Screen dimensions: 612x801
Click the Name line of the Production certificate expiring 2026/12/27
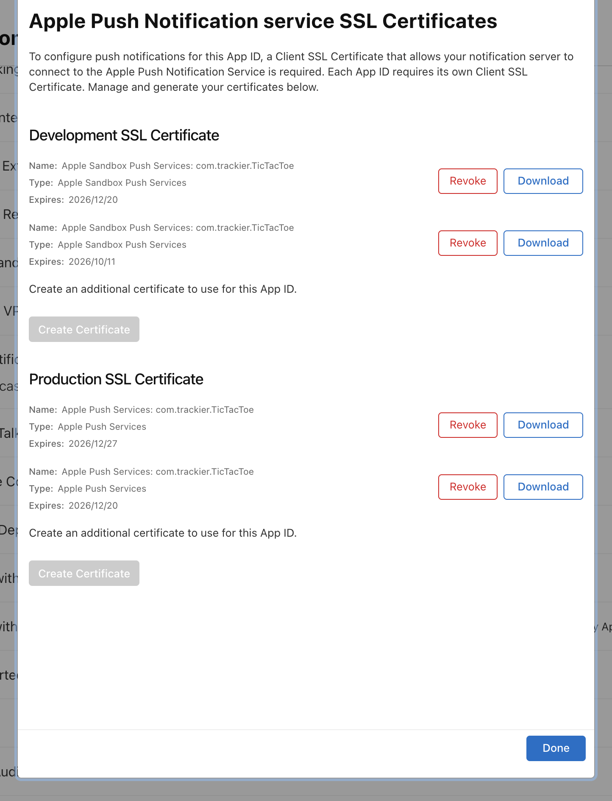pos(141,410)
